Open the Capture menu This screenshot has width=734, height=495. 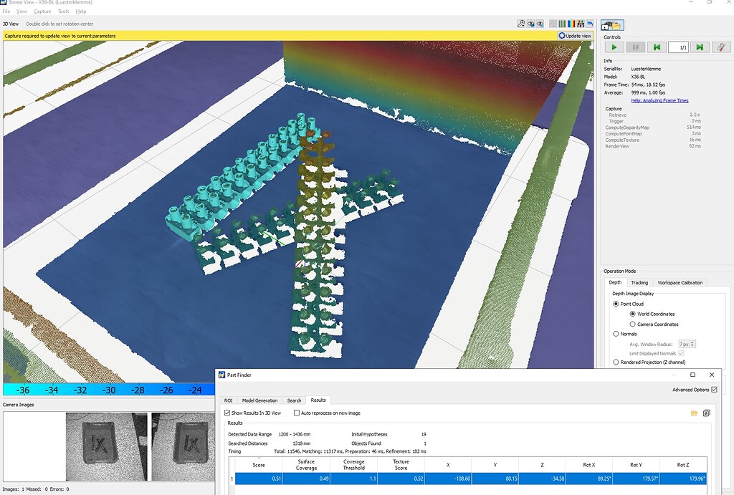pyautogui.click(x=42, y=11)
